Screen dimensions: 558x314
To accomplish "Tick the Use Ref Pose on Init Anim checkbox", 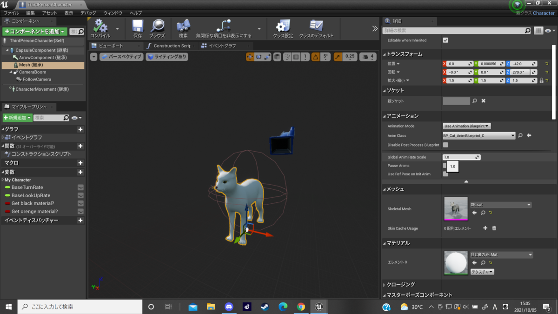I will (x=445, y=174).
